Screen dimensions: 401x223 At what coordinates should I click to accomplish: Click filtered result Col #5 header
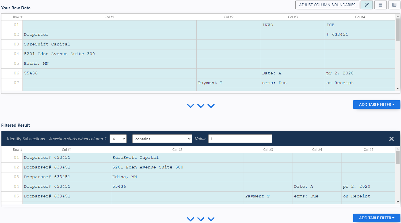click(x=368, y=150)
